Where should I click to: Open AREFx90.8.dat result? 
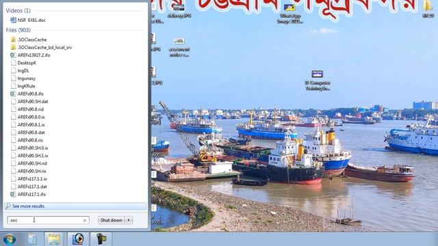[31, 133]
